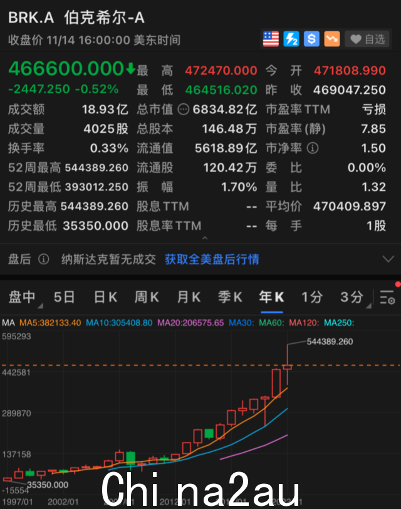The image size is (401, 509).
Task: Tap day low value 464516.020
Action: pyautogui.click(x=221, y=90)
